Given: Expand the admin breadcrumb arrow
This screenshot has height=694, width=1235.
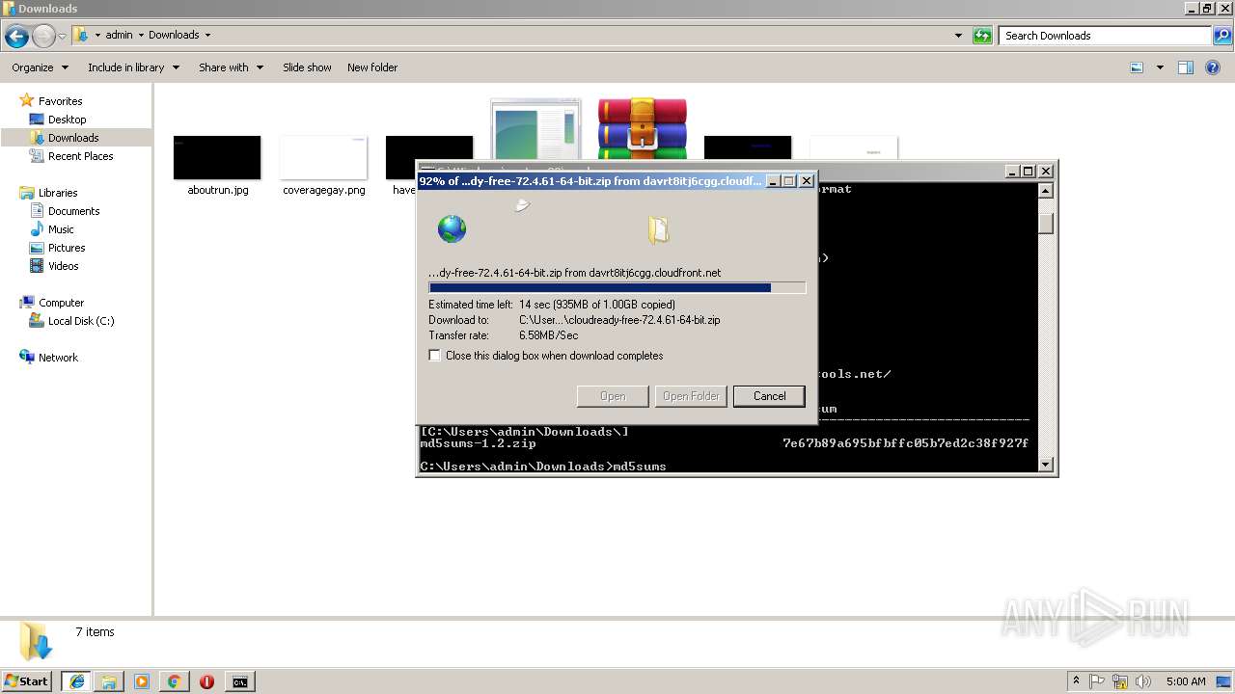Looking at the screenshot, I should (x=141, y=35).
